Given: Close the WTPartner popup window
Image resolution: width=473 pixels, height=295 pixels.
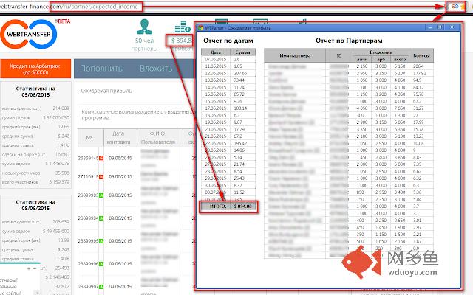Looking at the screenshot, I should pyautogui.click(x=452, y=27).
